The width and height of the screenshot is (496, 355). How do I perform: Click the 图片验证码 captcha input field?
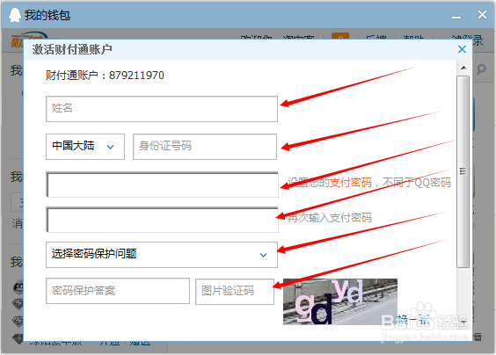[235, 292]
